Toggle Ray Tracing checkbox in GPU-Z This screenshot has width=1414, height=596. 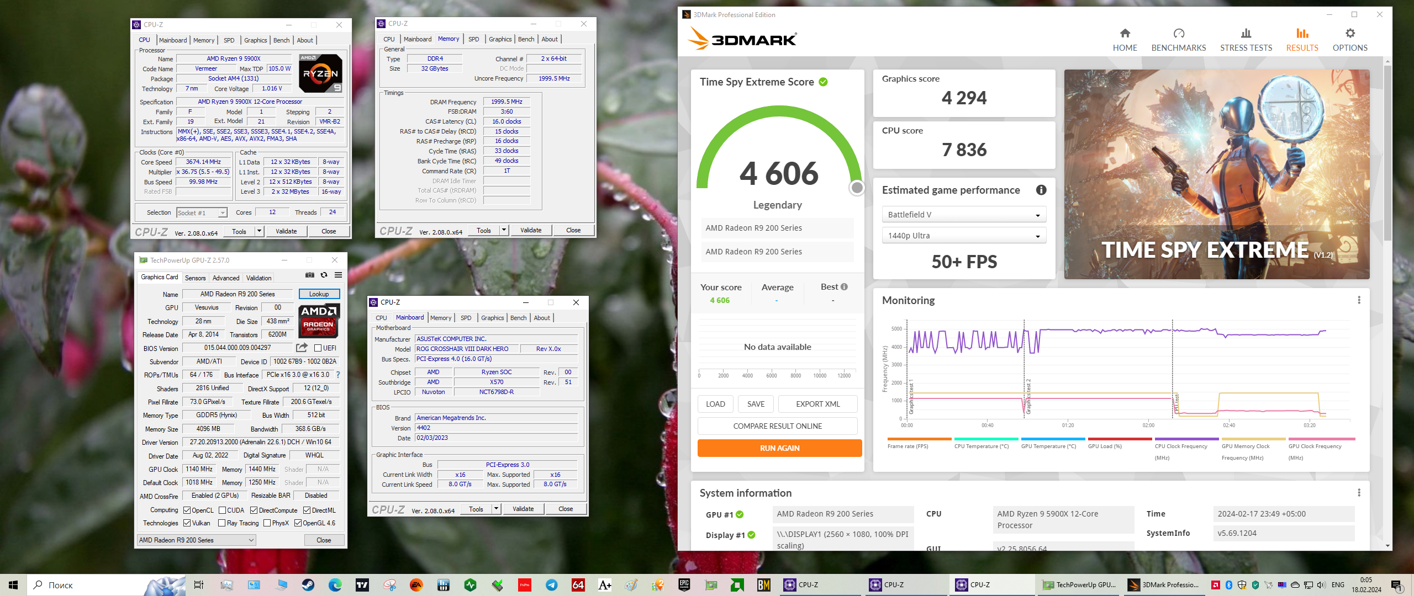(x=221, y=523)
